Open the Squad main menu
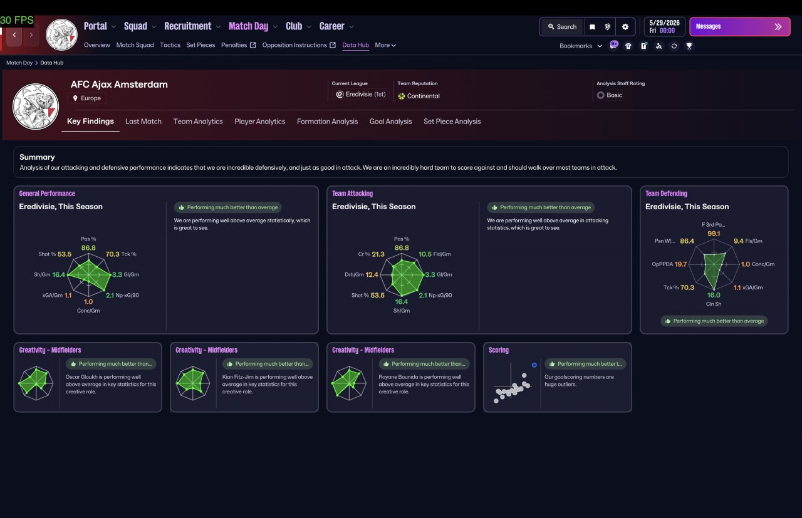The height and width of the screenshot is (518, 802). (135, 26)
